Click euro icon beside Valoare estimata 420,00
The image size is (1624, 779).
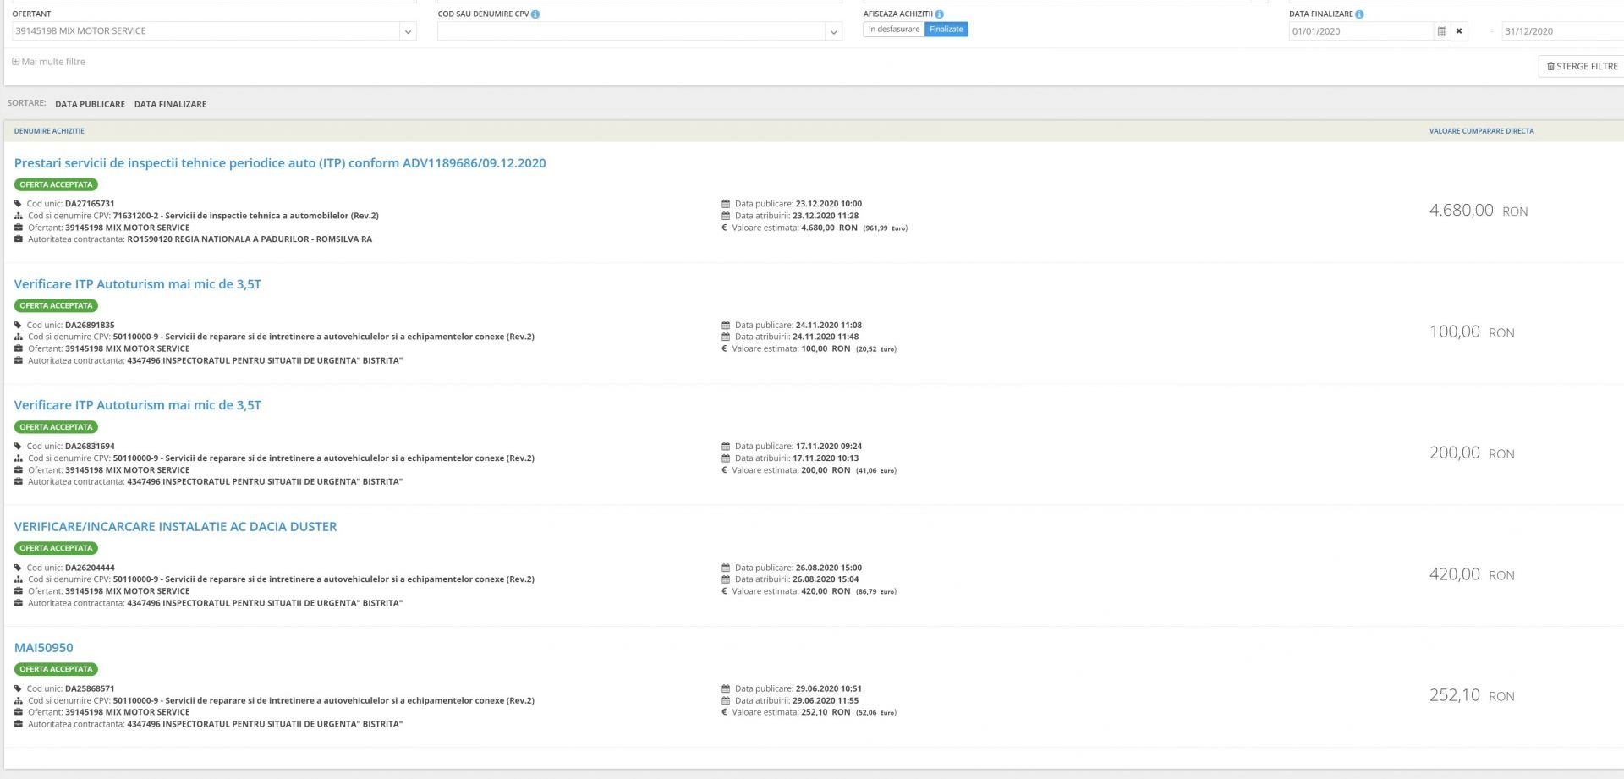724,592
